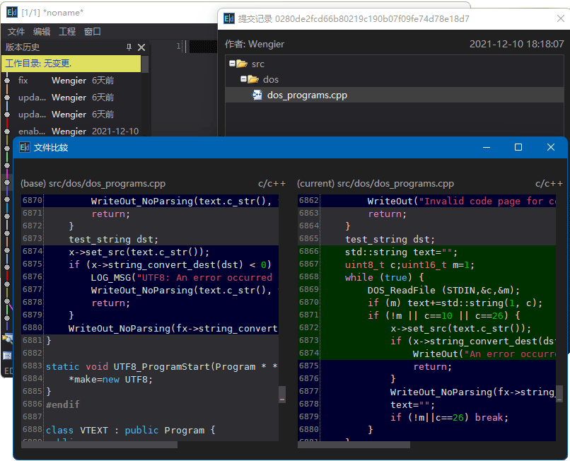Open the 文件 menu
The image size is (570, 461).
(16, 32)
